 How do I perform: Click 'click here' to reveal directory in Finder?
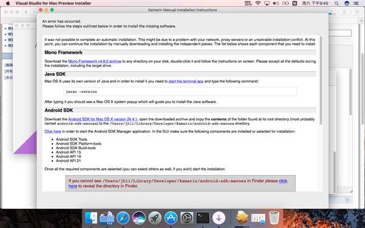[x=283, y=181]
